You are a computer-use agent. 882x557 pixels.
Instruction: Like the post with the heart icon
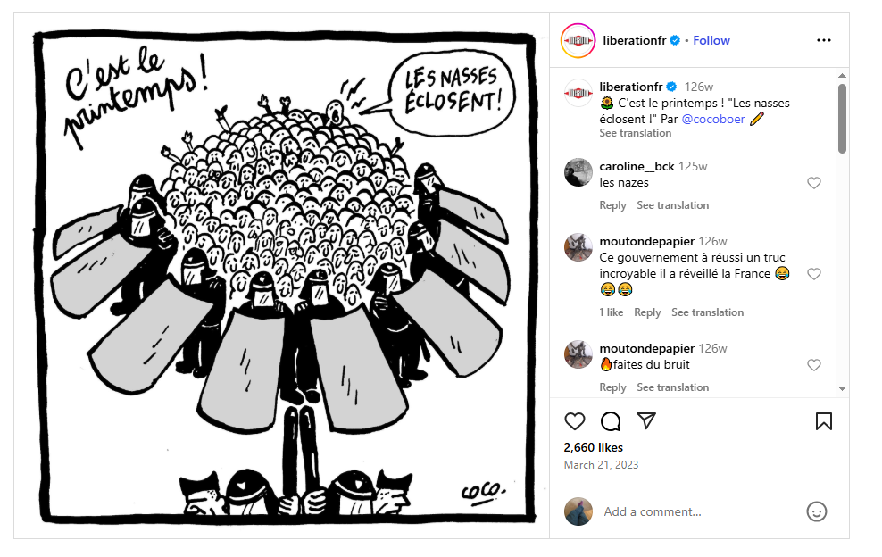pos(574,421)
